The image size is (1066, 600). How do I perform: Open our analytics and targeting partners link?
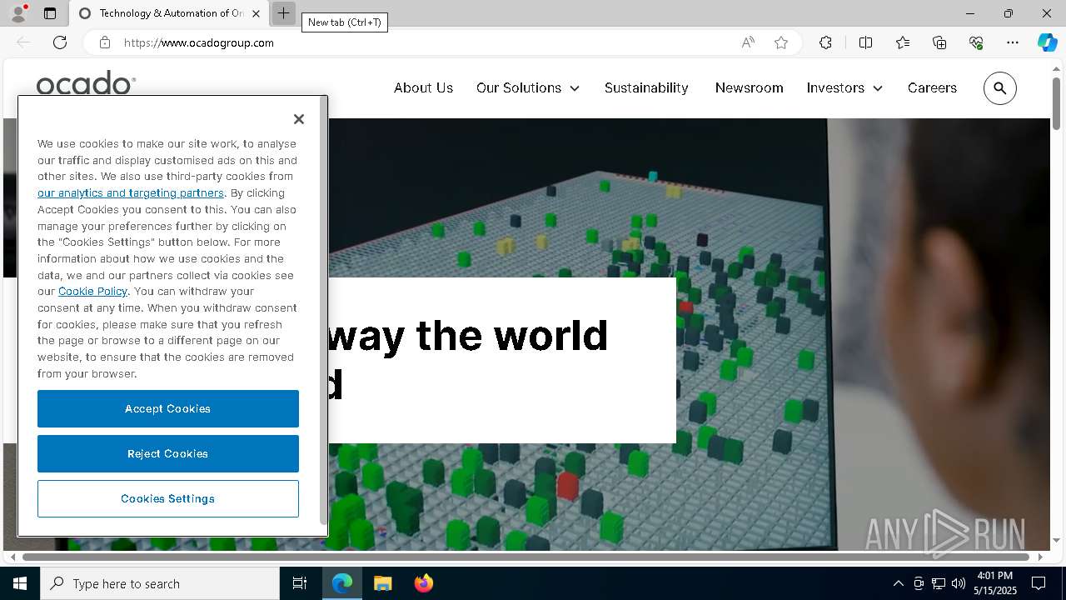(131, 192)
